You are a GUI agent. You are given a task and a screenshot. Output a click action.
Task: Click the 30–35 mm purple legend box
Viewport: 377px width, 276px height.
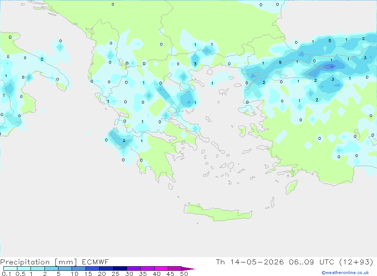[134, 268]
